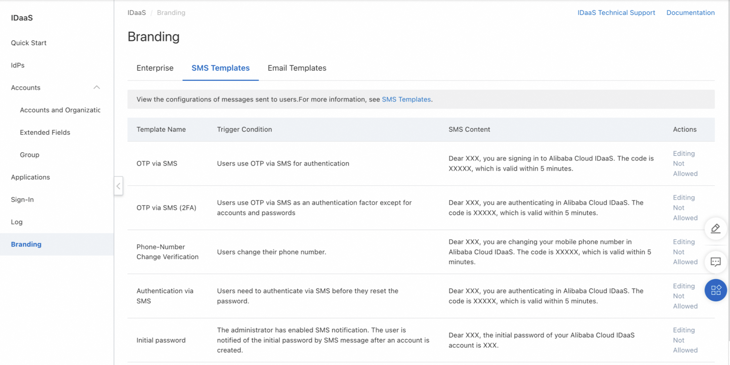Open the Documentation link
This screenshot has width=730, height=365.
[690, 13]
